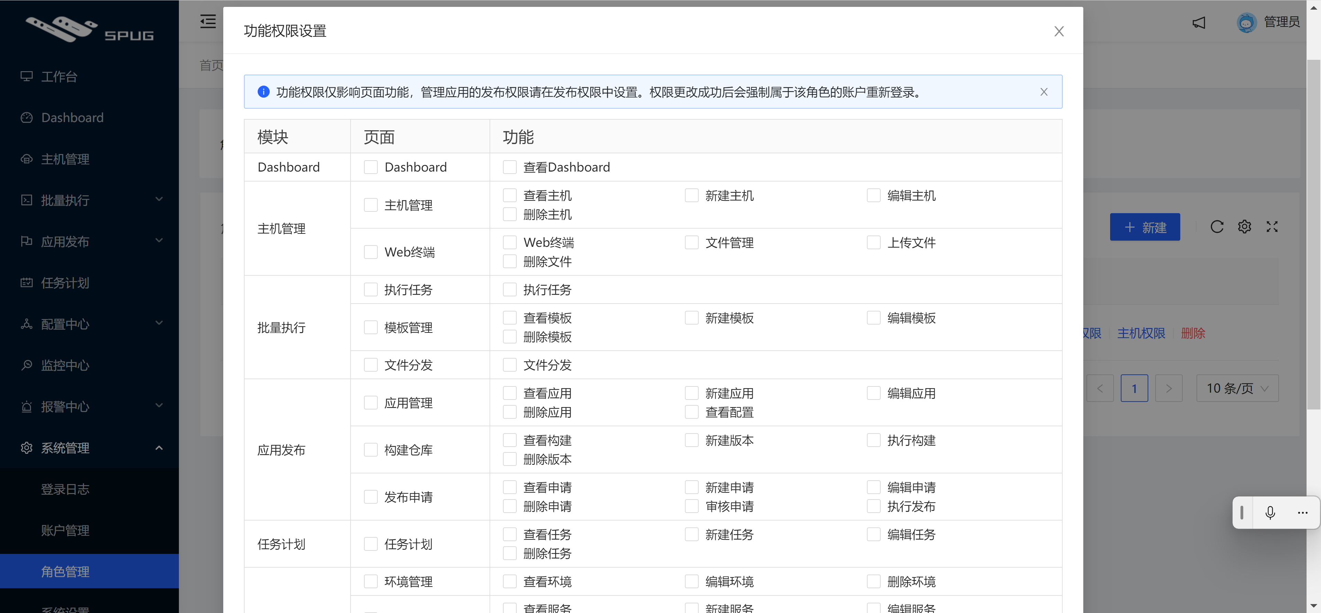Go to 登录日志 menu item
1321x613 pixels.
[65, 489]
